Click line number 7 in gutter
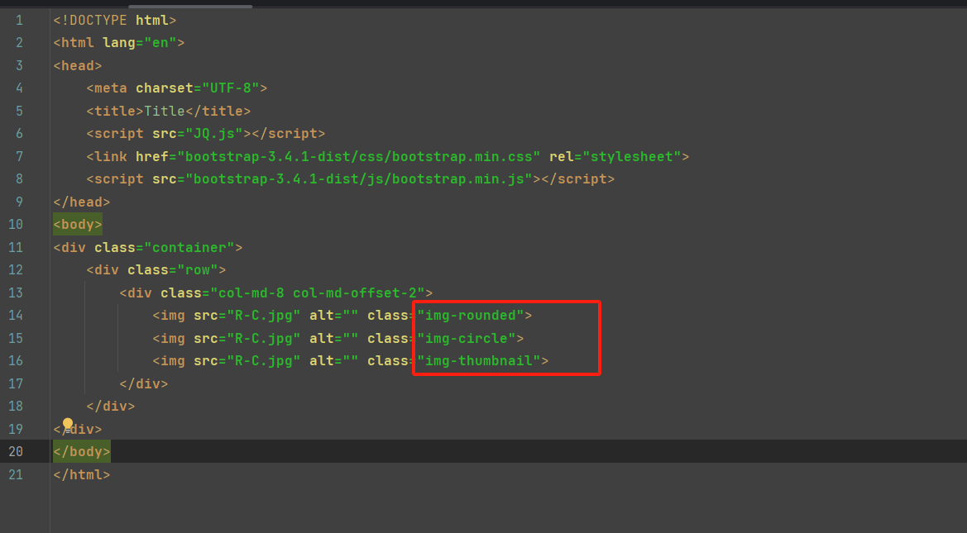Image resolution: width=967 pixels, height=533 pixels. pyautogui.click(x=19, y=156)
